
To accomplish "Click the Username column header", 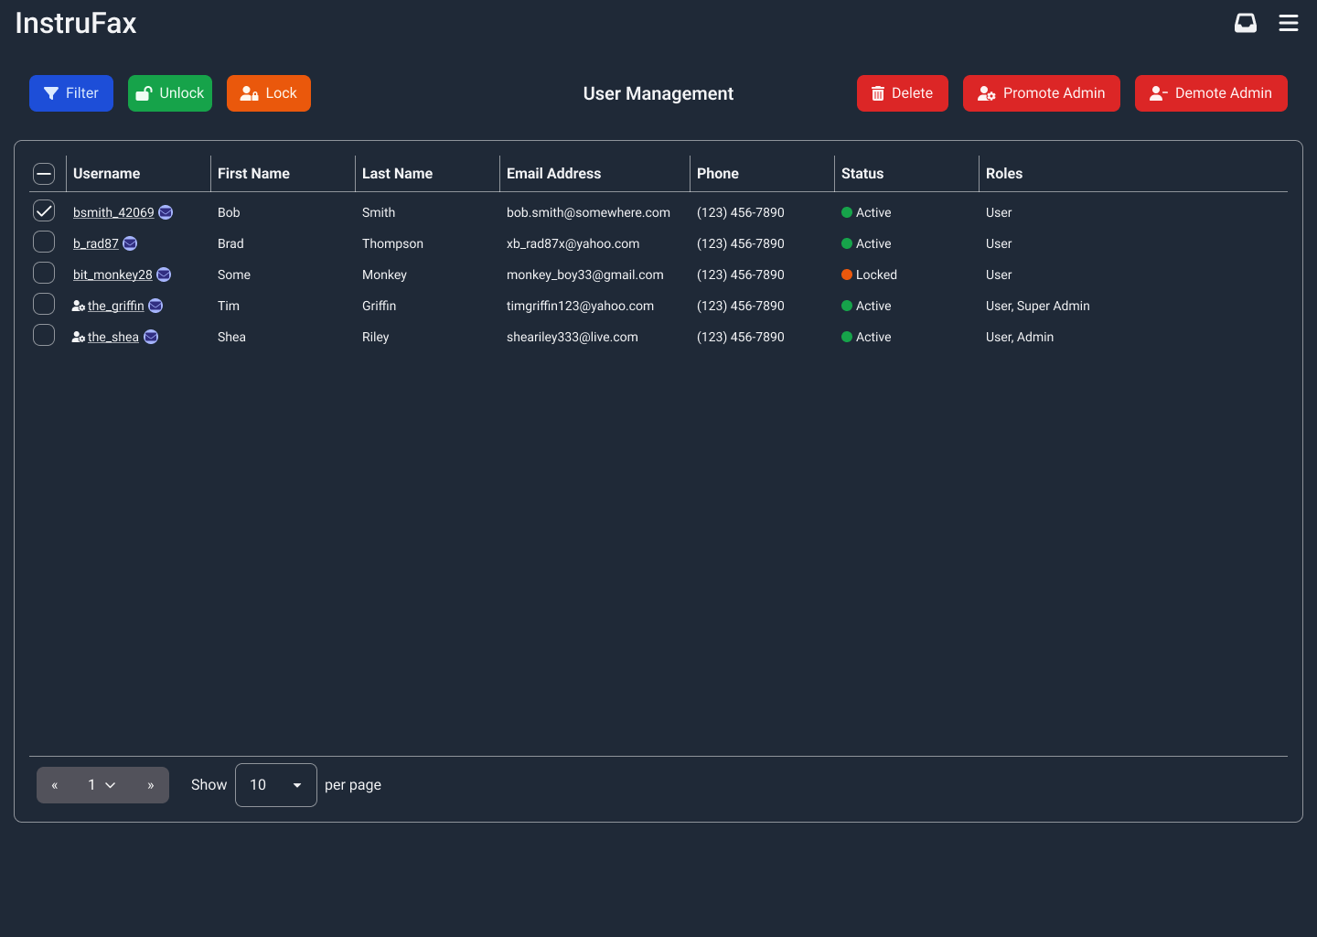I will click(x=106, y=173).
